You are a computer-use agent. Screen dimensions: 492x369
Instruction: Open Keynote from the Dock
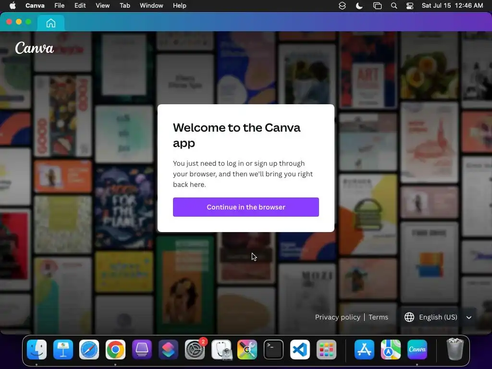click(63, 349)
